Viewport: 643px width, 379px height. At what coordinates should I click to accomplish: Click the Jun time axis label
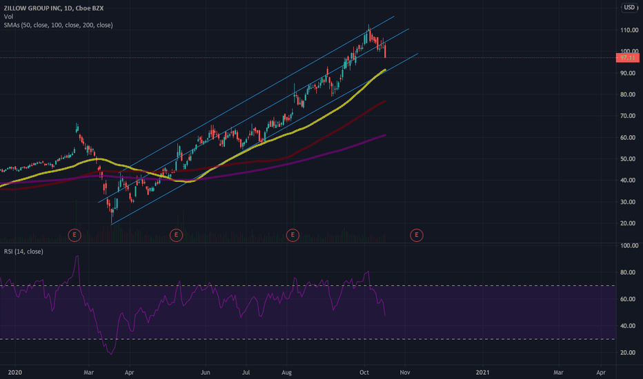(x=206, y=372)
